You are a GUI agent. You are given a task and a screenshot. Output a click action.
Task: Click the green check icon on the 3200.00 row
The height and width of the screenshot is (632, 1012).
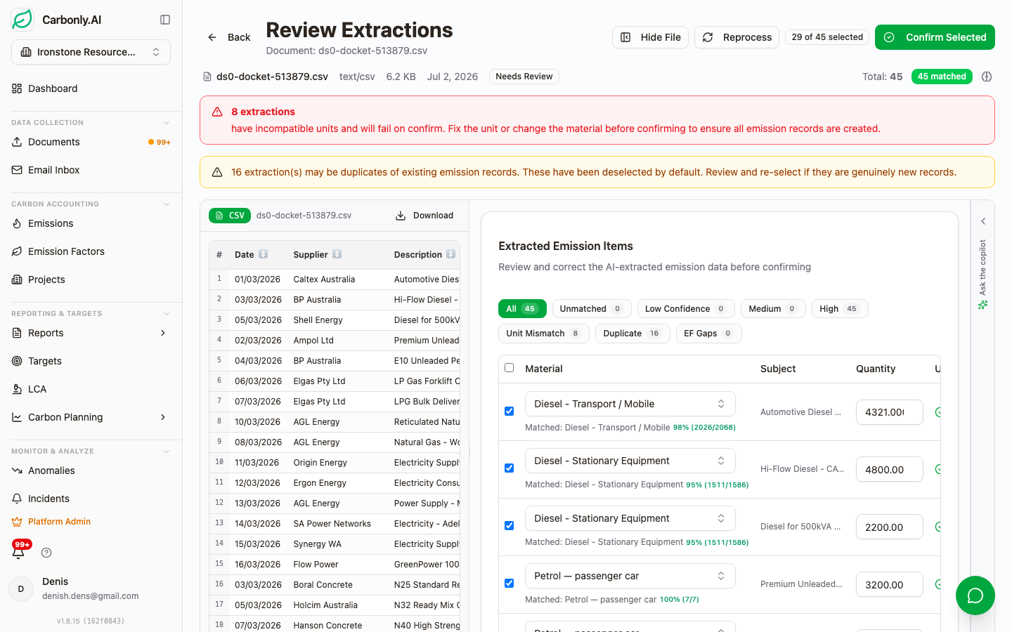click(x=938, y=584)
